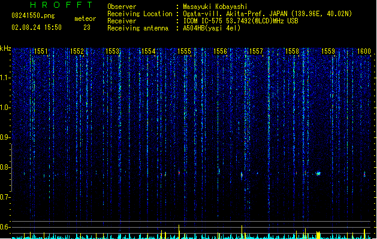Click the date stamp 02.08.24 15:50
Image resolution: width=377 pixels, height=239 pixels.
pyautogui.click(x=37, y=27)
